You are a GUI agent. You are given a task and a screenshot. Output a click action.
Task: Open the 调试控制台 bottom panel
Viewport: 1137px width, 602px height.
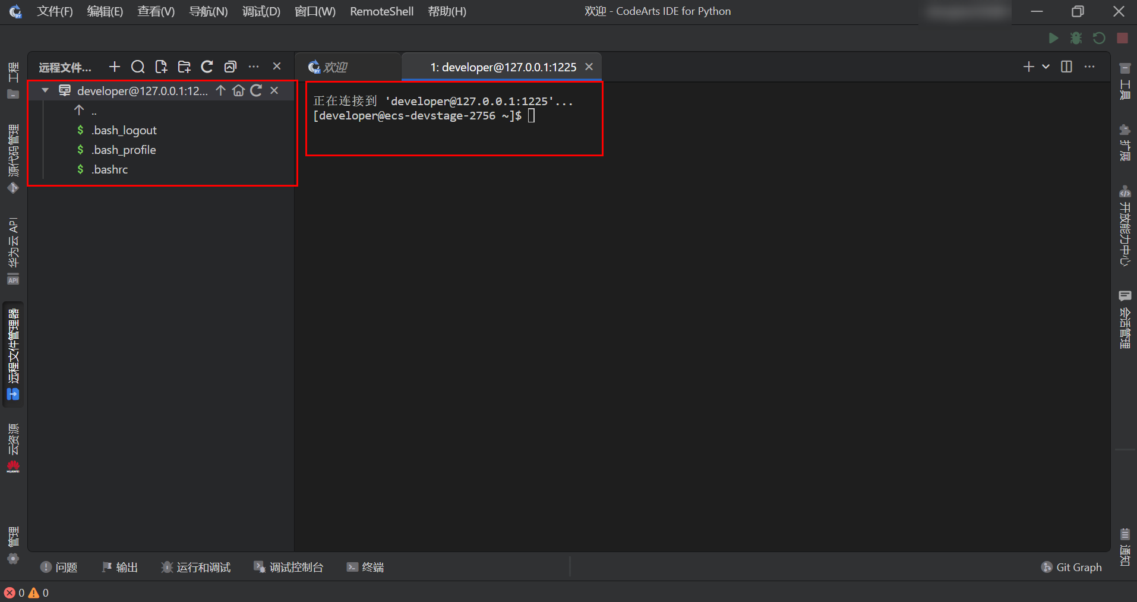pos(288,567)
